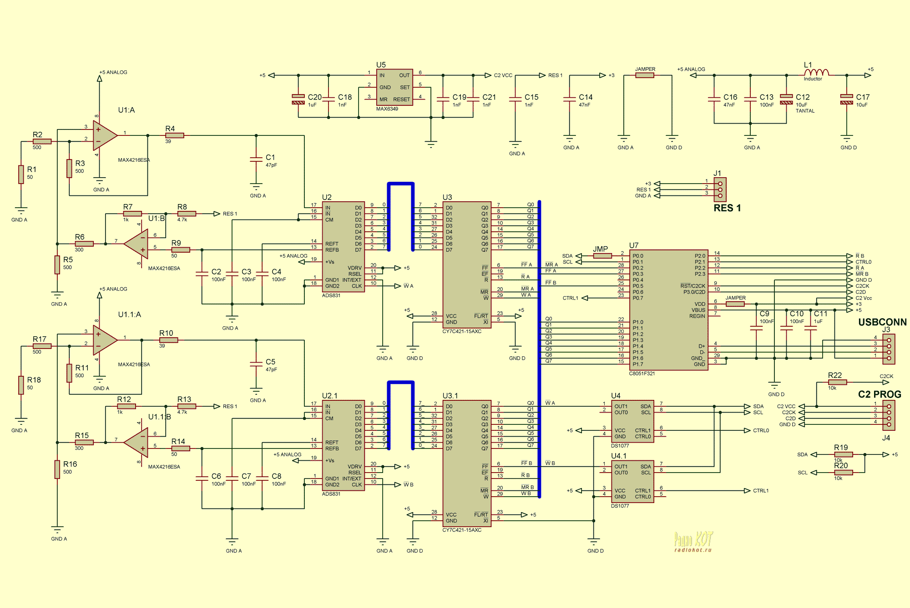The height and width of the screenshot is (608, 910).
Task: Click the U5 MAX6349 regulator chip
Action: point(394,87)
